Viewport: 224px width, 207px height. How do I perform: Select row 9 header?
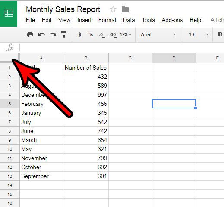tap(9, 140)
